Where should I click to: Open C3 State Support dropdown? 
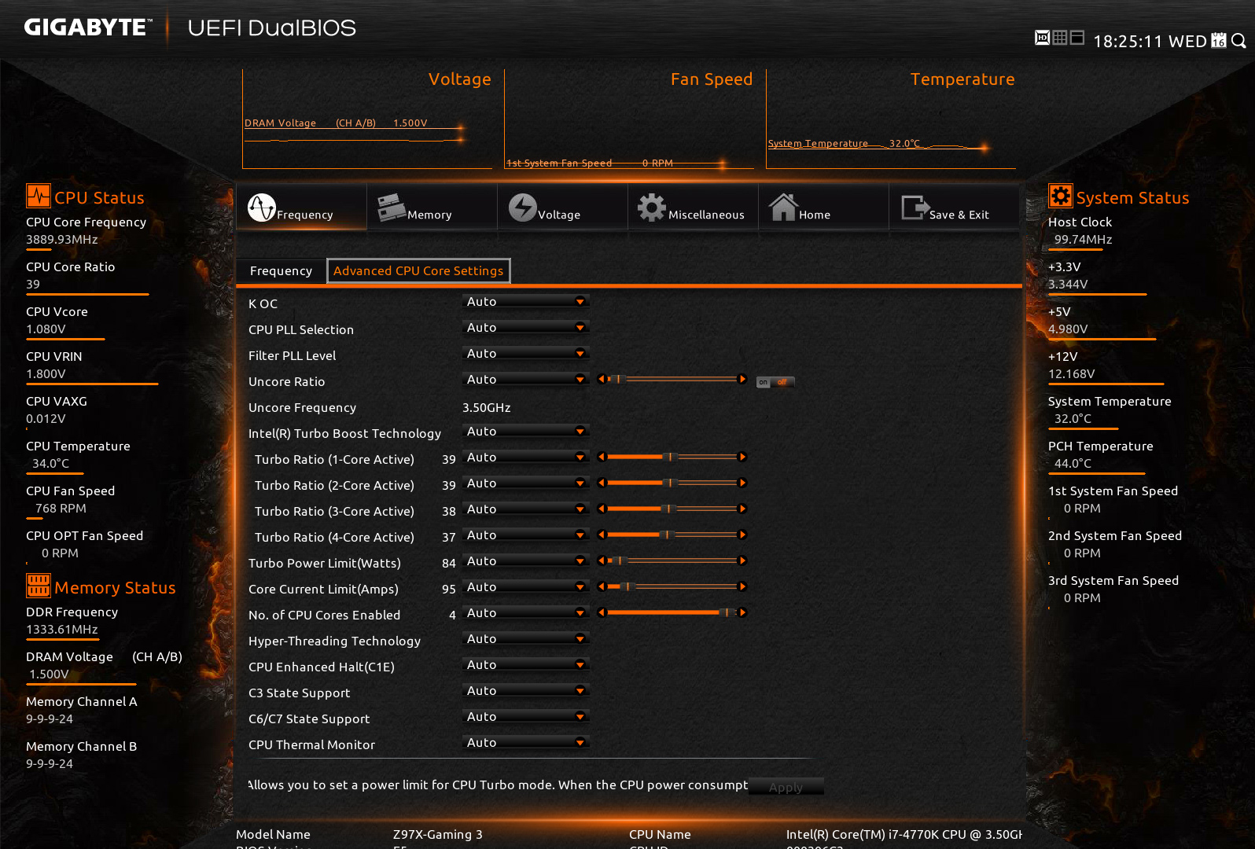pos(526,690)
